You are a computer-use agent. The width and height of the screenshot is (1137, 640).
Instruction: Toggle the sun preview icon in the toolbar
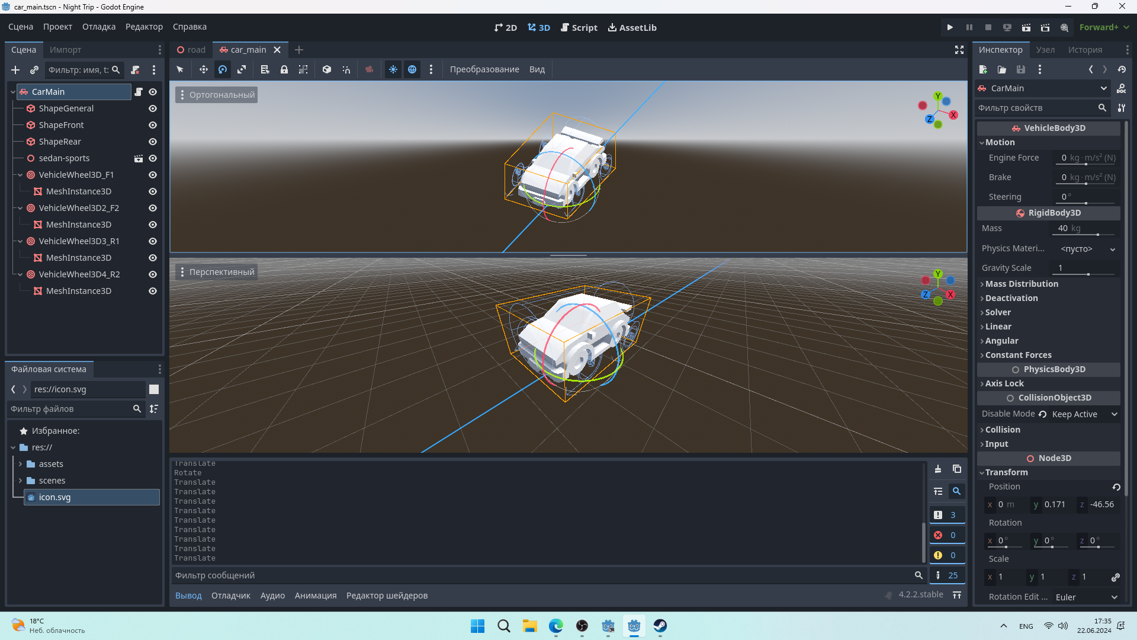click(x=393, y=69)
